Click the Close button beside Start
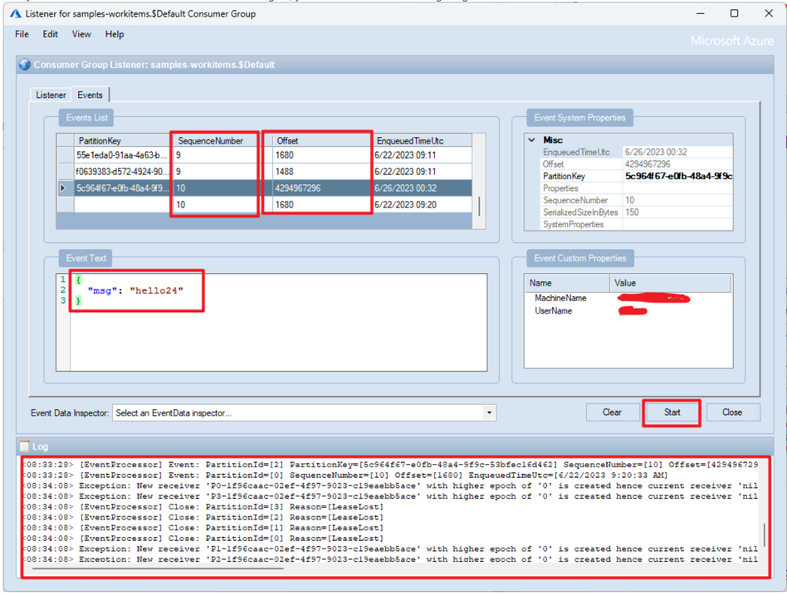Image resolution: width=787 pixels, height=595 pixels. tap(732, 412)
